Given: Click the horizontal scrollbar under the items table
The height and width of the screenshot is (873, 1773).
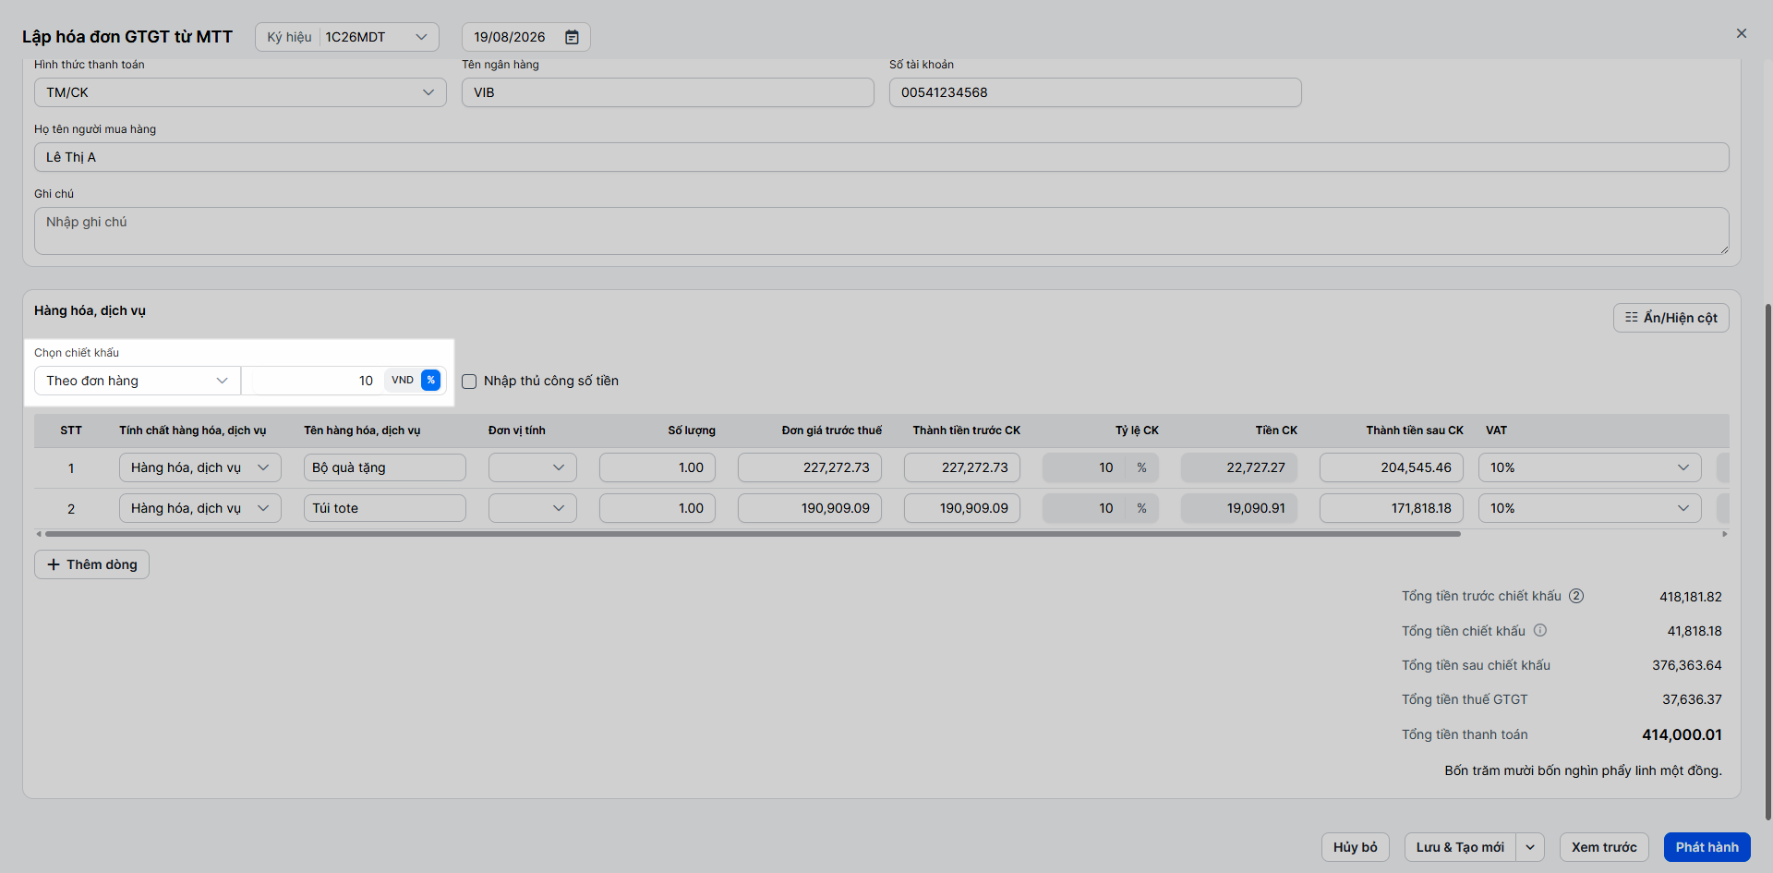Looking at the screenshot, I should [753, 534].
